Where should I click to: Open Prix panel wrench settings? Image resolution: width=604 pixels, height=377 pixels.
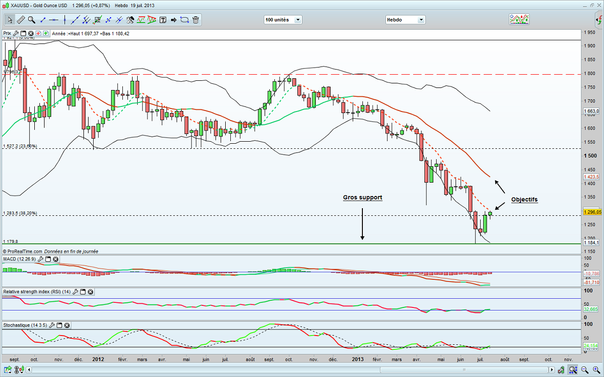coord(16,33)
